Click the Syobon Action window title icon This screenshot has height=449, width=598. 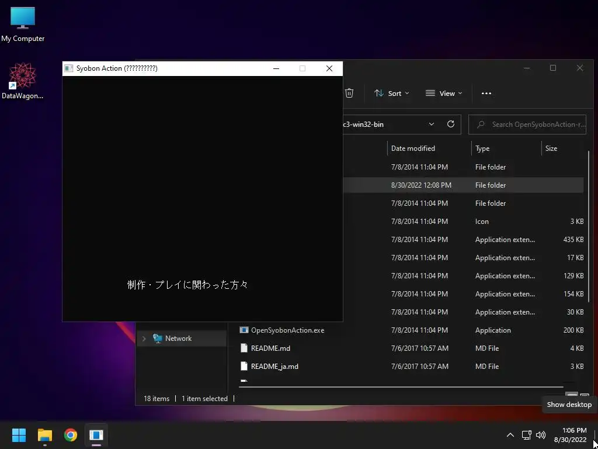click(x=69, y=68)
